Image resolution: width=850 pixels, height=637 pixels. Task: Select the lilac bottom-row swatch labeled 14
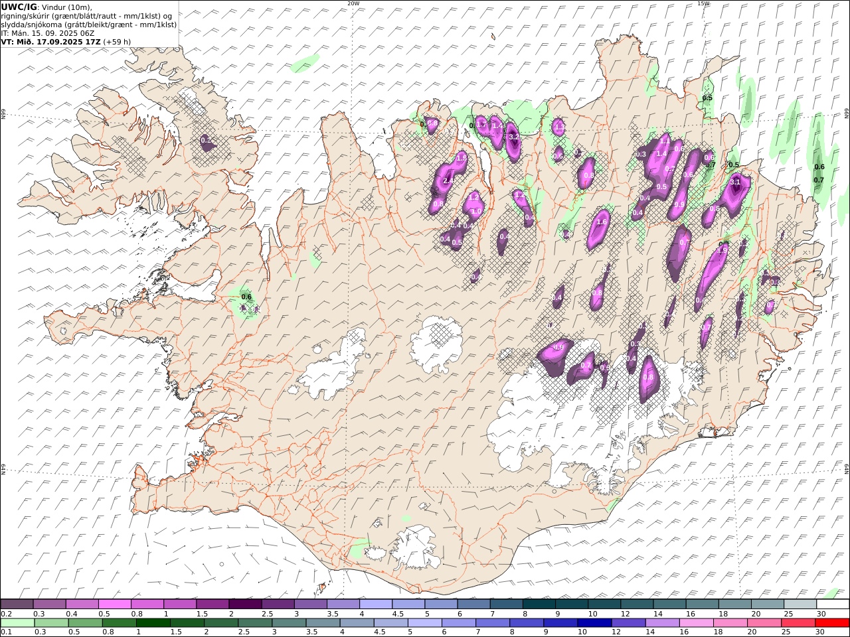[x=661, y=623]
